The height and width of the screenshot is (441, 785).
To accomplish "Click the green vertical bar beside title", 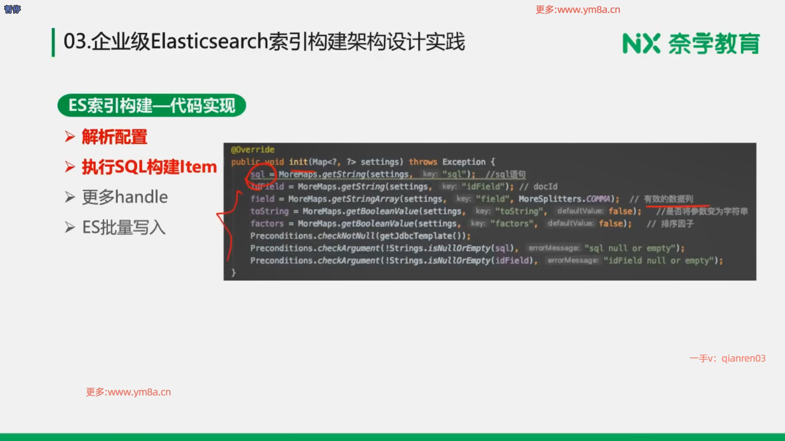I will 53,42.
